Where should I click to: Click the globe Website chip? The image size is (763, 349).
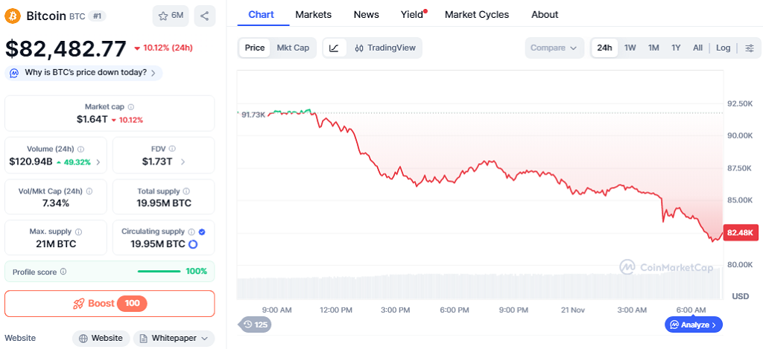pos(101,338)
